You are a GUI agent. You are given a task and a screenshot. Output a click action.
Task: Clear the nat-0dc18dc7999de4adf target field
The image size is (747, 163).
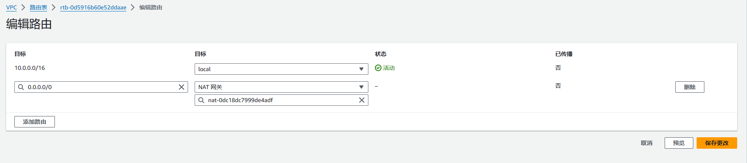362,100
